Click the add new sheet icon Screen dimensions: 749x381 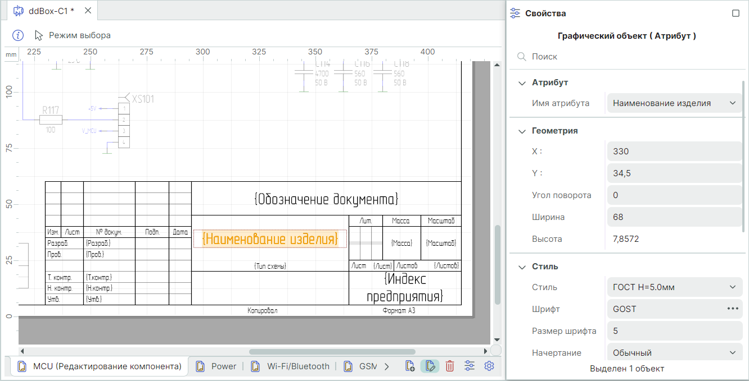(x=410, y=366)
